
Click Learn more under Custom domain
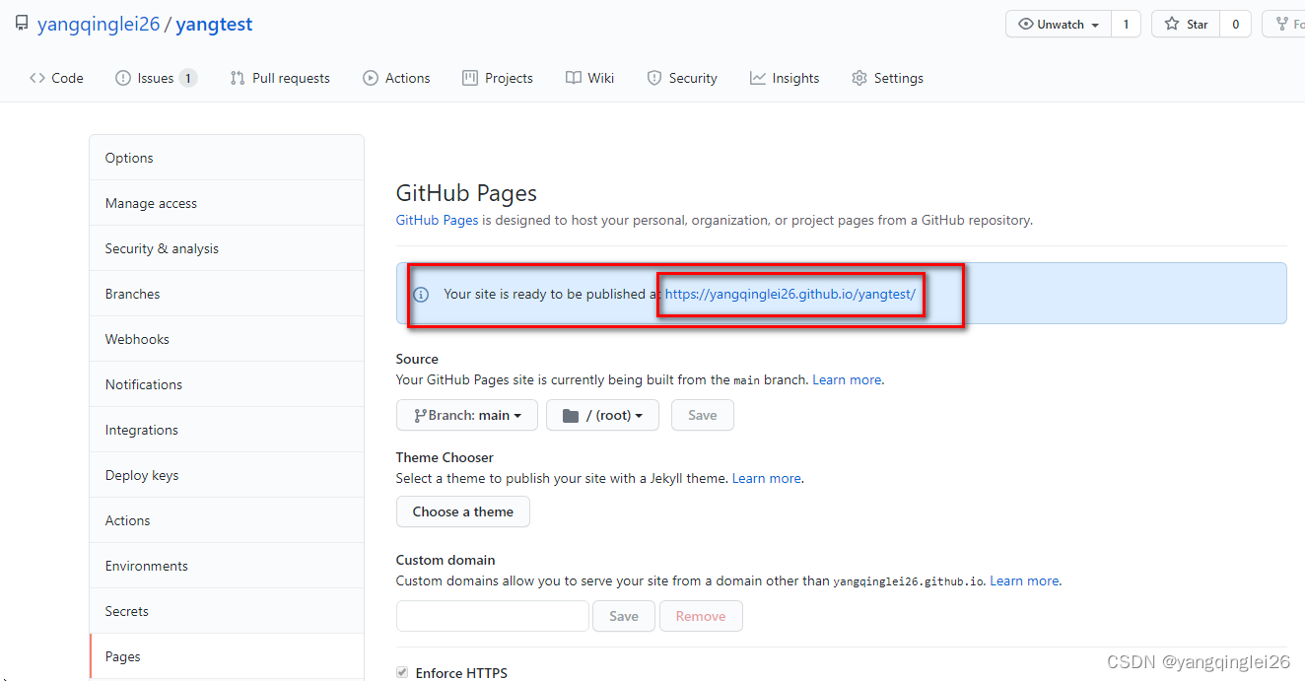(1025, 580)
